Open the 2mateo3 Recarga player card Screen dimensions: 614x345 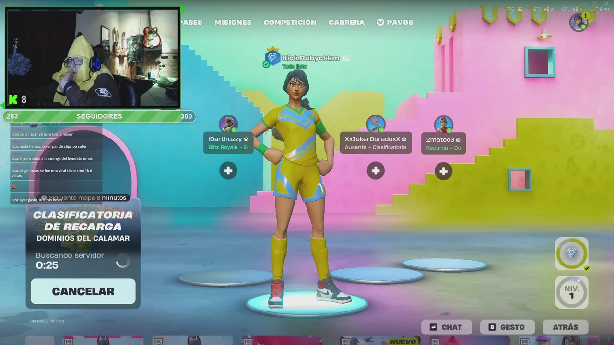pos(443,143)
